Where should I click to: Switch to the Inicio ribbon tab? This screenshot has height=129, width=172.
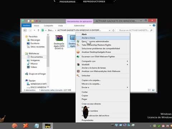click(37, 25)
